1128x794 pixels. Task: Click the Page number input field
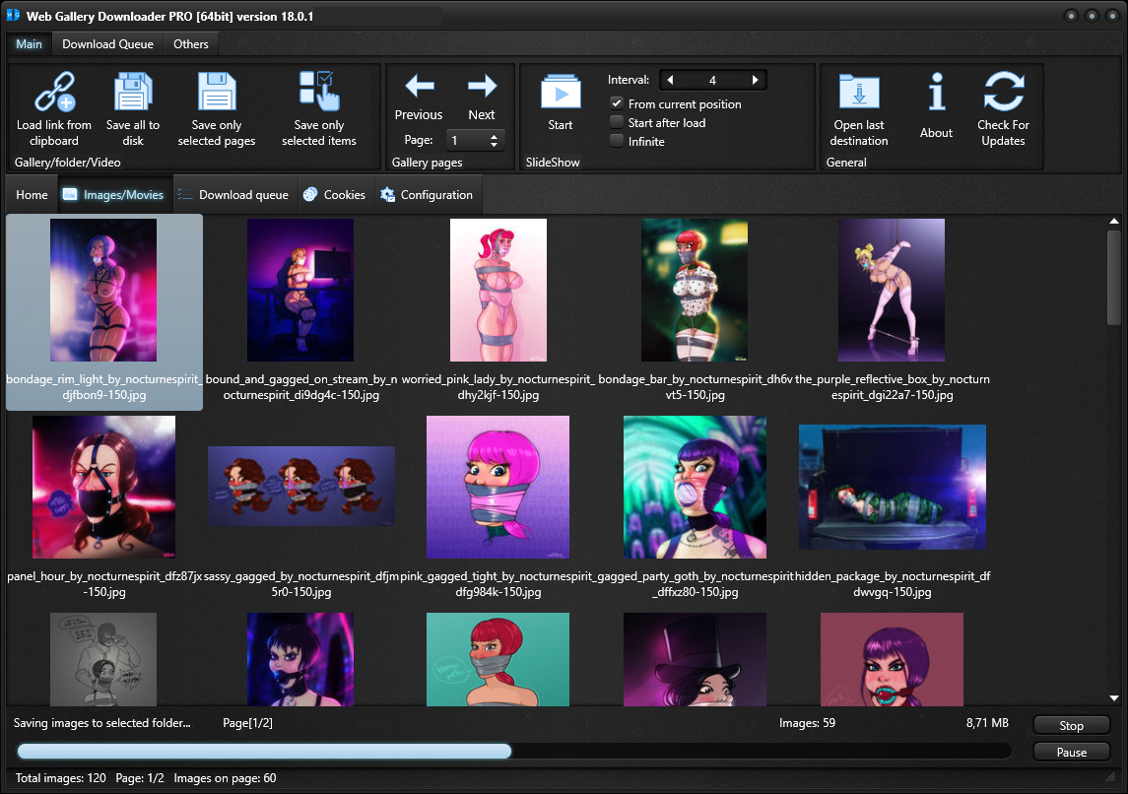pos(466,140)
